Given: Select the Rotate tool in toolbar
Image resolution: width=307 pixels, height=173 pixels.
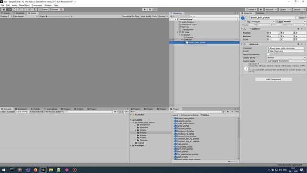Looking at the screenshot, I should (x=14, y=9).
